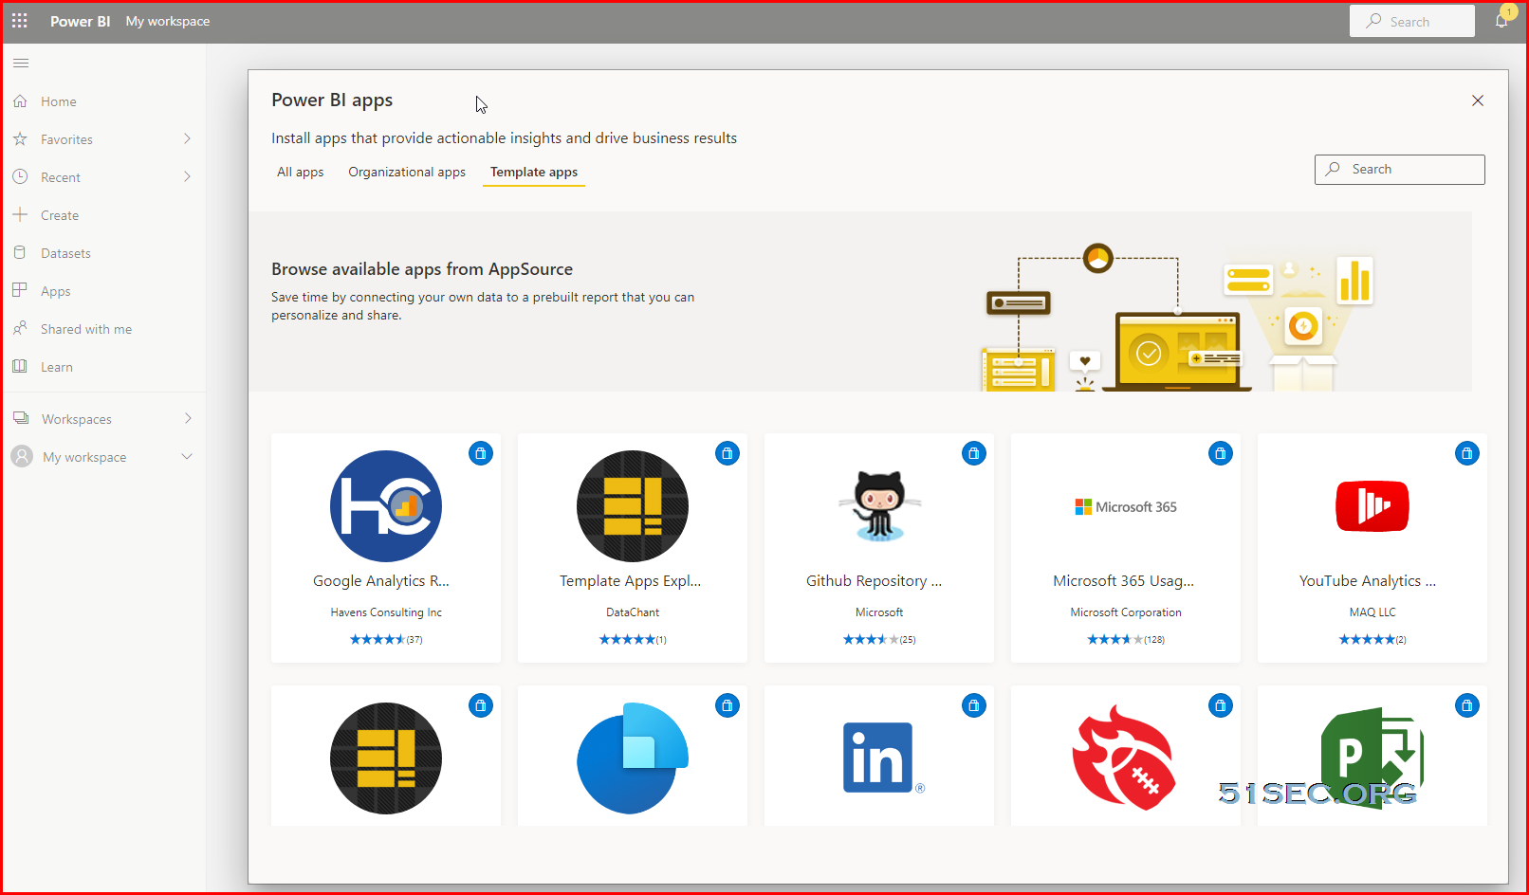Click the DataChant publisher text
The height and width of the screenshot is (895, 1529).
point(633,612)
